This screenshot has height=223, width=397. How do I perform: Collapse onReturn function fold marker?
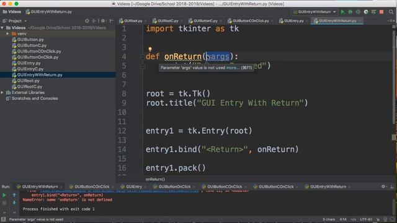(x=143, y=57)
